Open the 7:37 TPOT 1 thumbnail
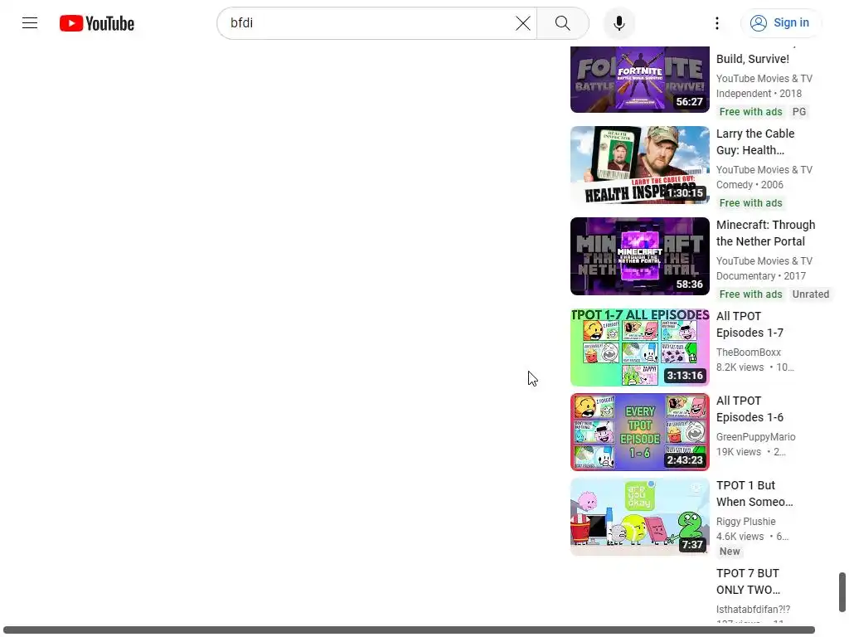Screen dimensions: 849x637 [639, 516]
